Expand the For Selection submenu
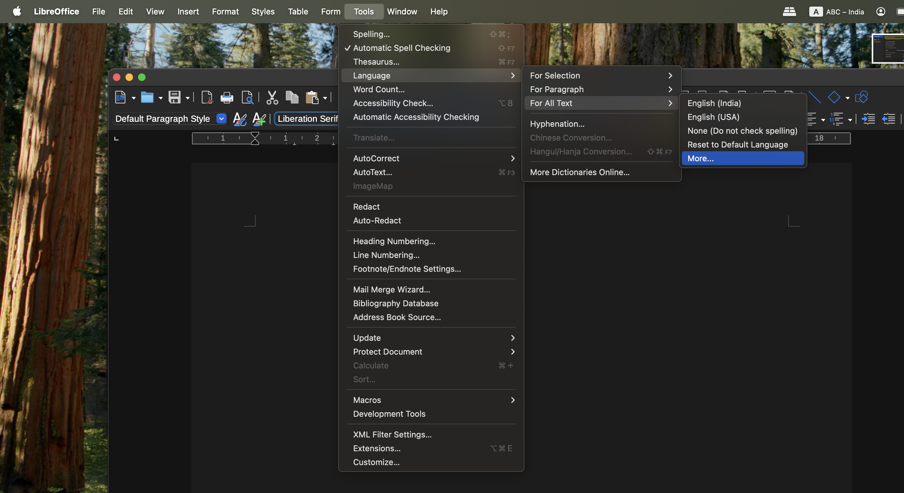The image size is (904, 493). [601, 76]
